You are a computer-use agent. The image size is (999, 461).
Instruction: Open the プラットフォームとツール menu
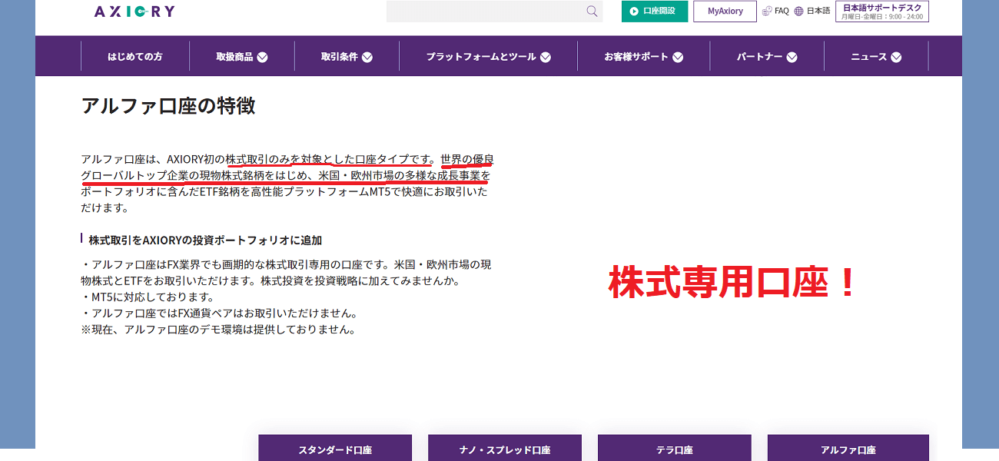point(481,57)
